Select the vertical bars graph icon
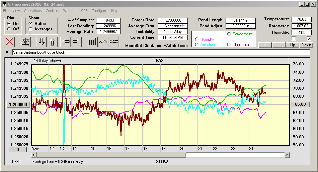 (92, 42)
